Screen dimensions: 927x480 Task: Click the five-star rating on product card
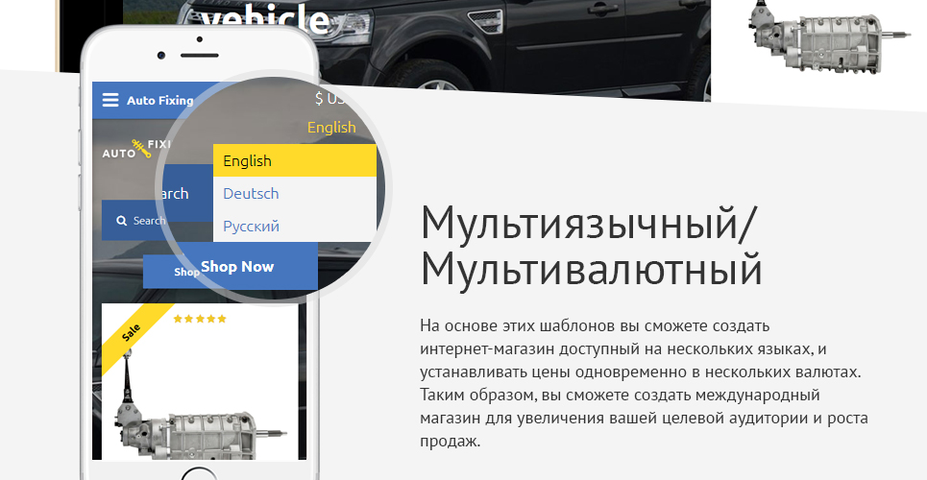(x=200, y=320)
